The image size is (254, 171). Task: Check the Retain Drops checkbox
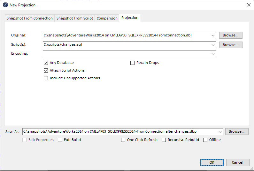133,63
